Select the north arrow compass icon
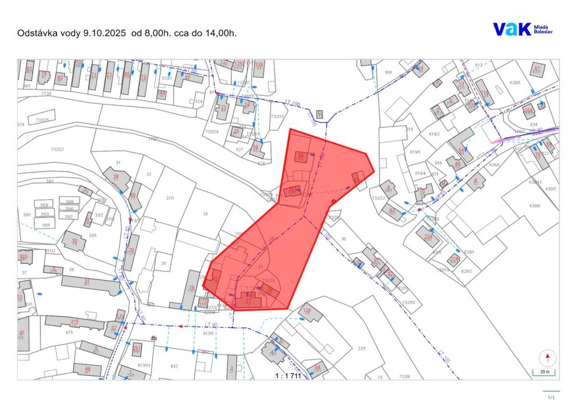The width and height of the screenshot is (577, 408). click(548, 358)
